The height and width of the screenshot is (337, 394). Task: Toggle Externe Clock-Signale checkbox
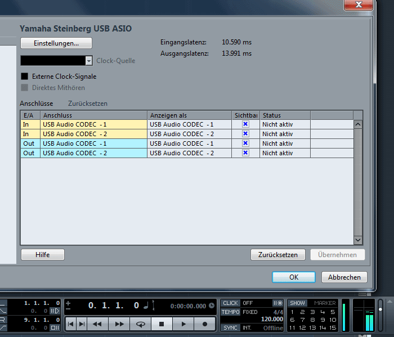click(x=24, y=77)
